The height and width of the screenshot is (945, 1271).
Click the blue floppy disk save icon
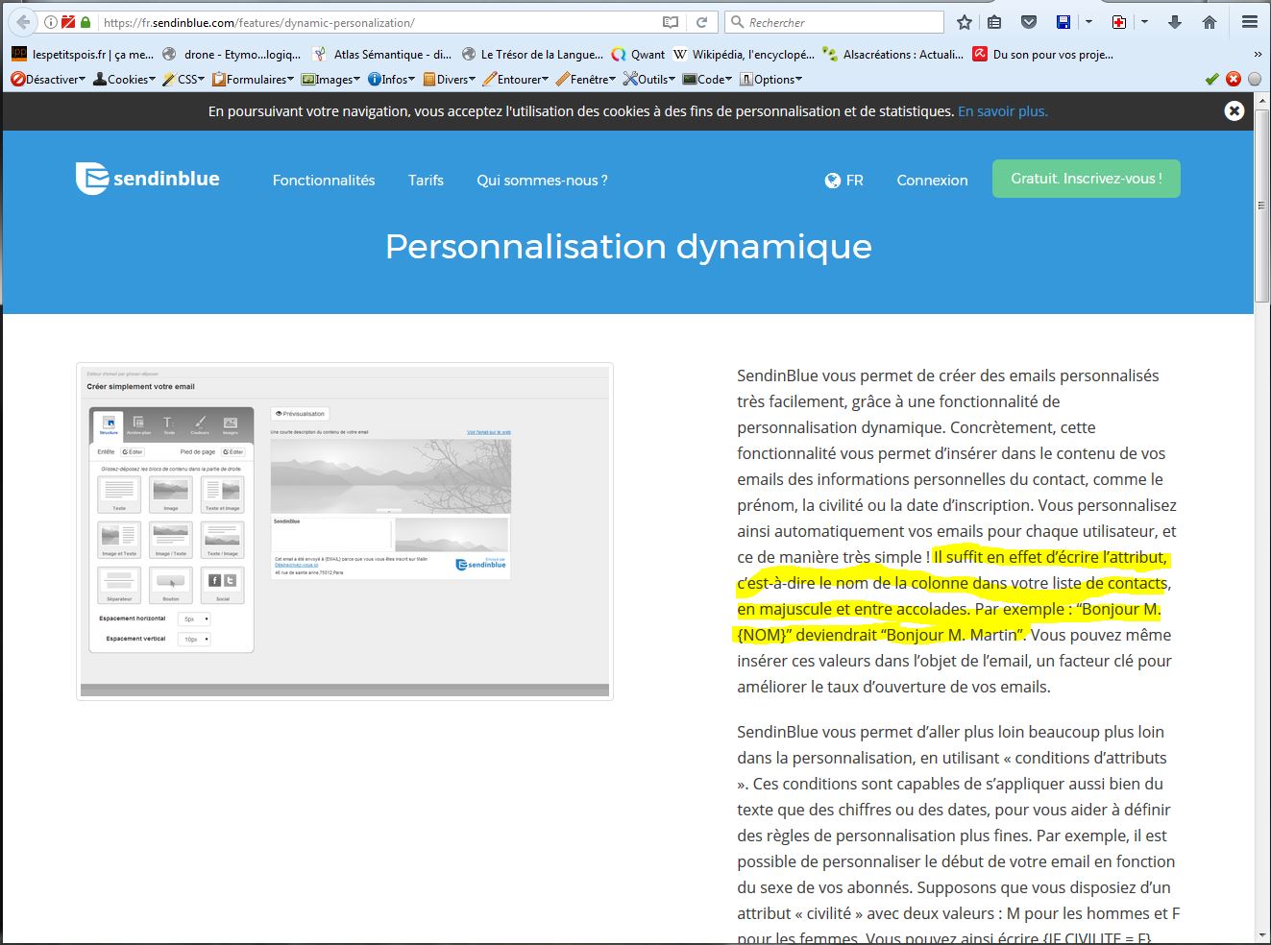[1063, 22]
